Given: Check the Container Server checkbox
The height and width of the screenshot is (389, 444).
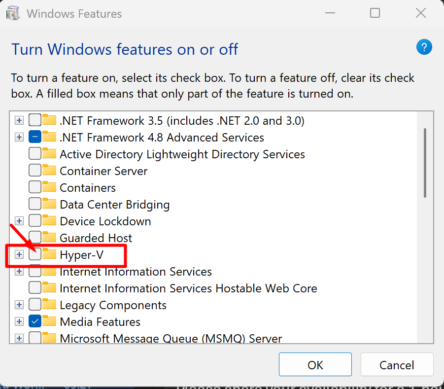Looking at the screenshot, I should click(35, 171).
